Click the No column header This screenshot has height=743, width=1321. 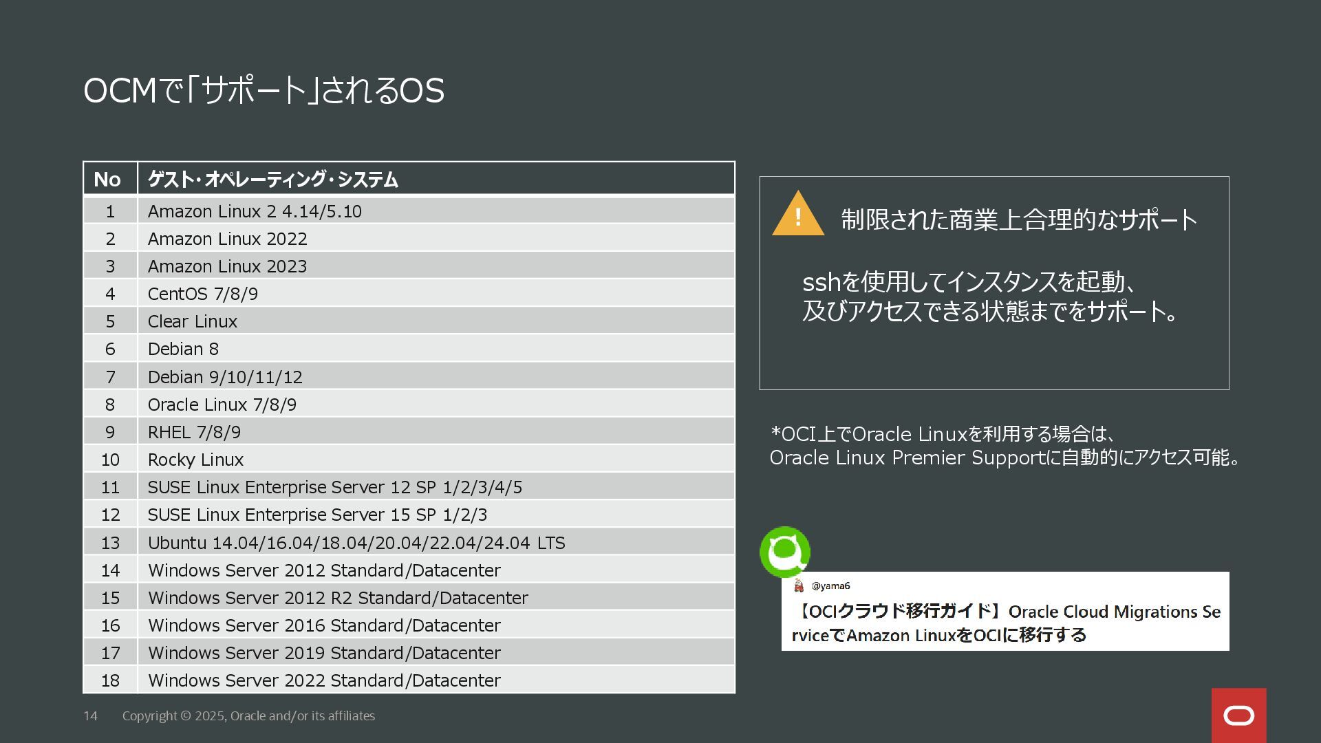point(107,180)
